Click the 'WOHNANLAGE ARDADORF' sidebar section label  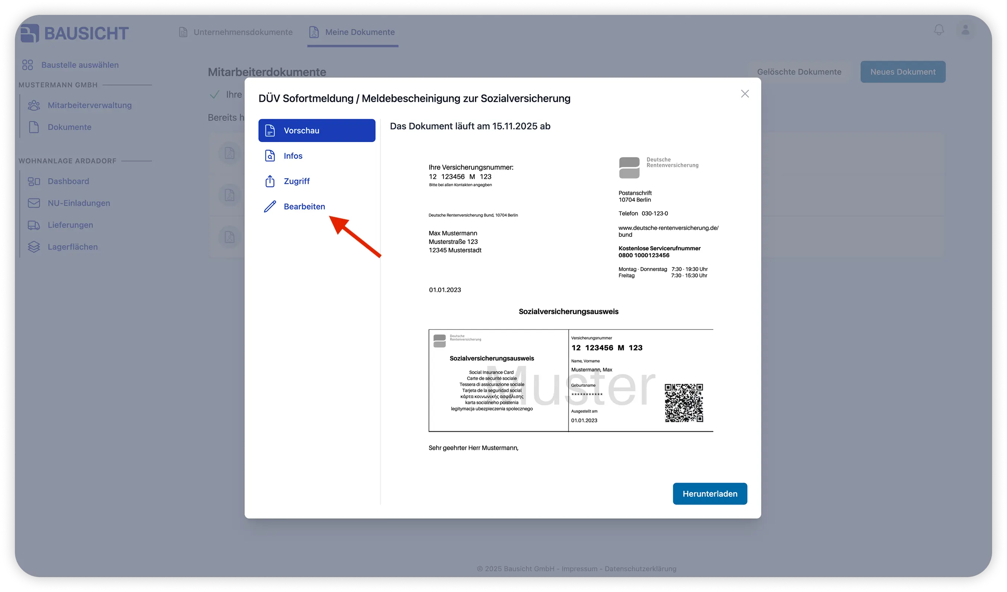coord(67,161)
